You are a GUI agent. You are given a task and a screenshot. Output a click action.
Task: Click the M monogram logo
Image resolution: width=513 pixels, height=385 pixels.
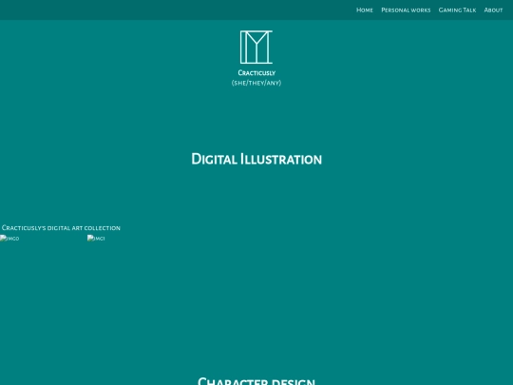256,48
